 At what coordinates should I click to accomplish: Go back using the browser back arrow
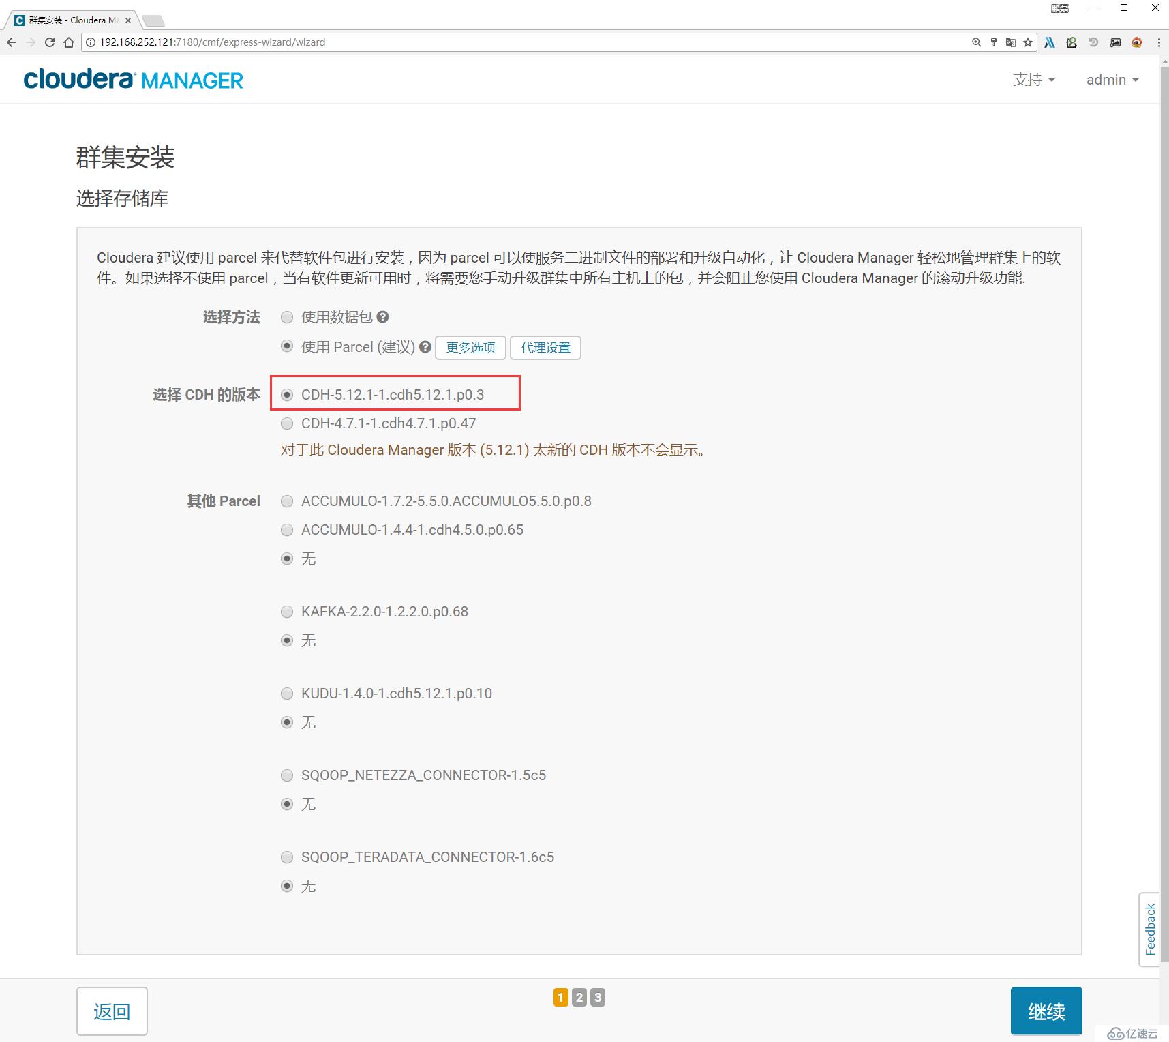point(12,42)
